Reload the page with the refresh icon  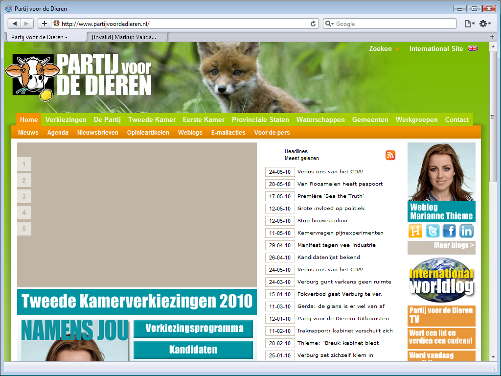(x=313, y=23)
